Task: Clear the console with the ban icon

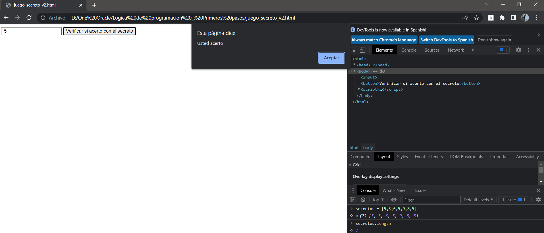Action: tap(363, 200)
